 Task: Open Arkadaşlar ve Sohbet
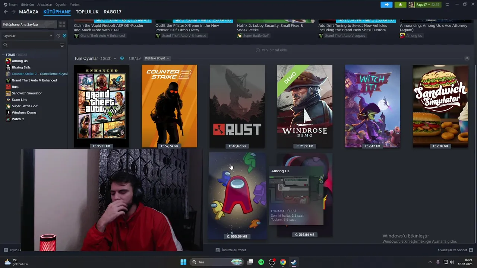455,250
